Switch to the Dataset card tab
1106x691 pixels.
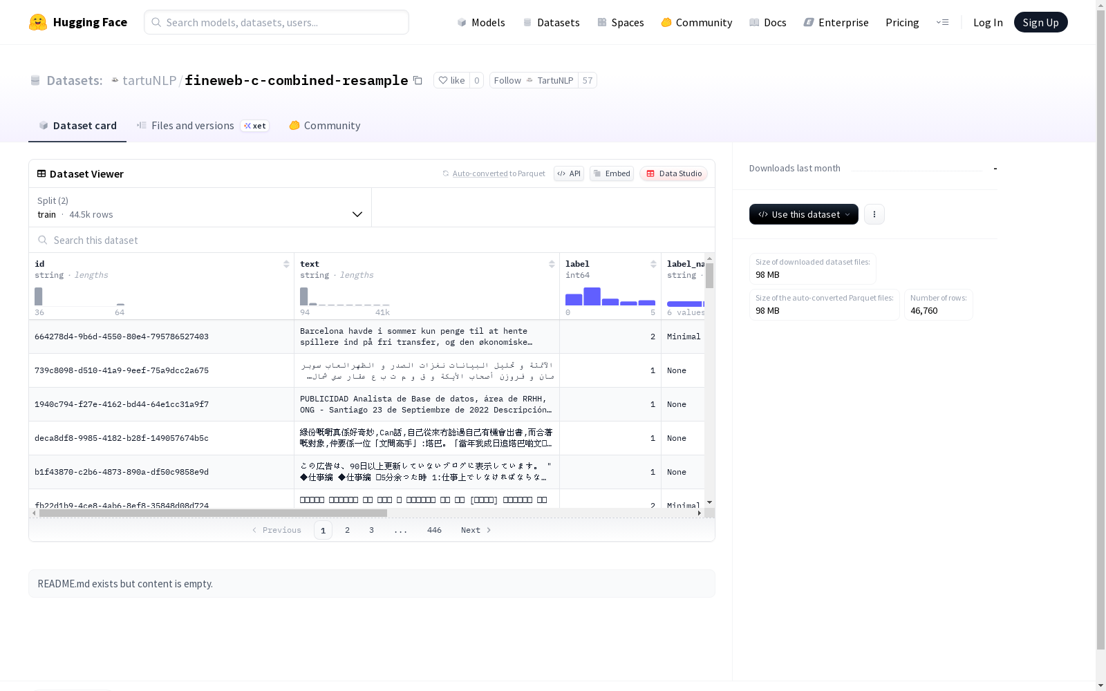click(77, 125)
